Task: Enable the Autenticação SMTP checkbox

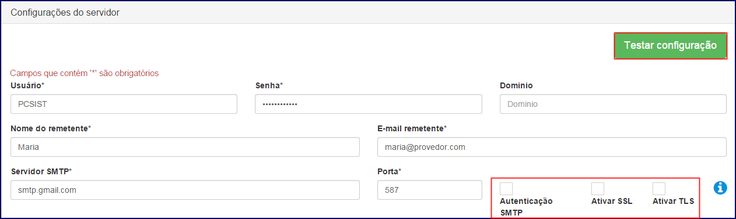Action: coord(507,189)
